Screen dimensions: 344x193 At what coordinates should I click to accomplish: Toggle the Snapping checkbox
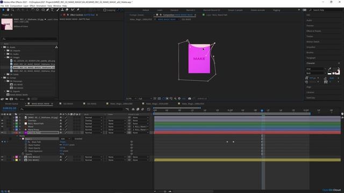(x=105, y=10)
